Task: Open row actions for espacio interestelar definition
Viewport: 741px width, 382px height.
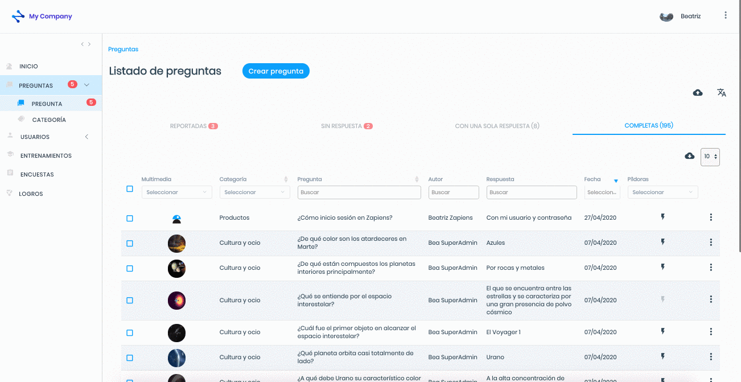Action: coord(711,299)
